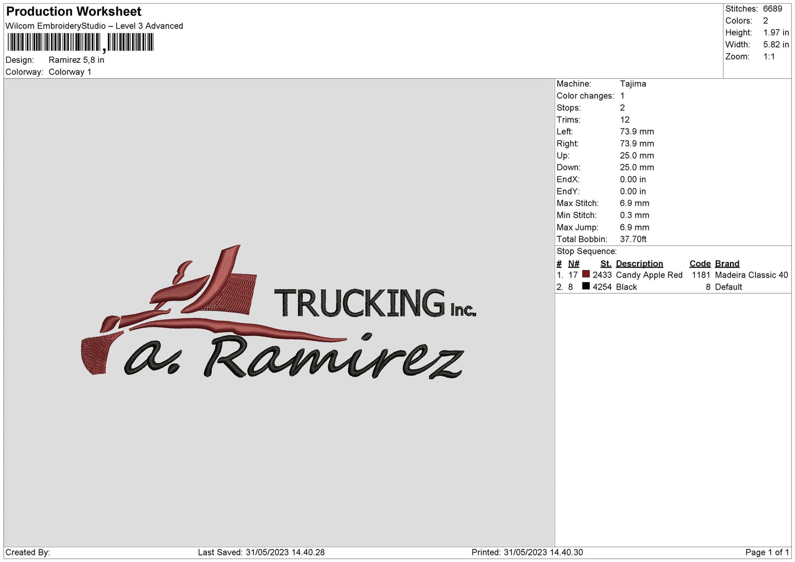Click the Candy Apple Red color swatch
Screen dimensions: 795x562
point(585,274)
